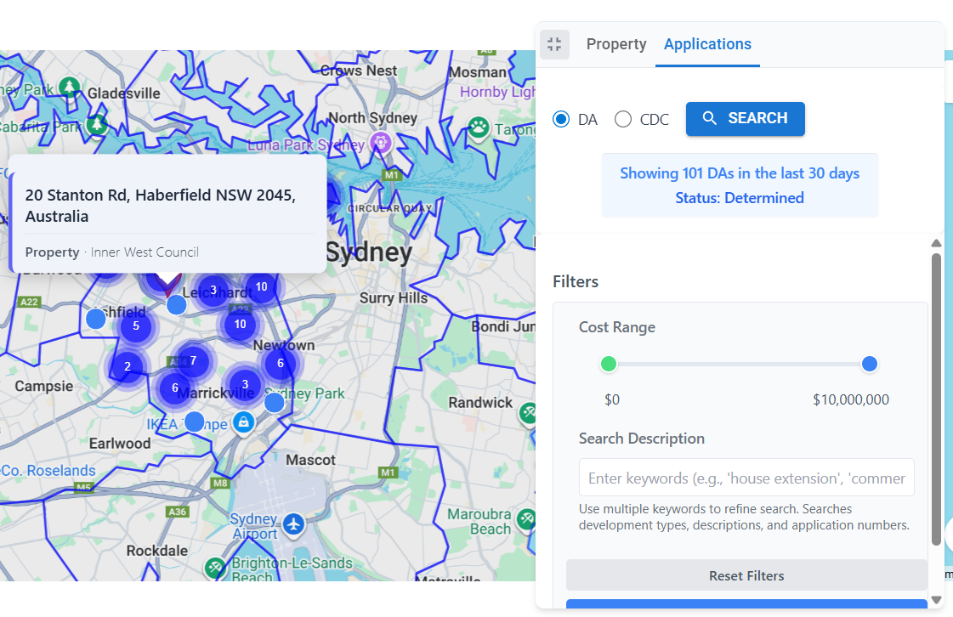Open the lock marker near Marrickville
This screenshot has width=953, height=617.
[x=243, y=422]
